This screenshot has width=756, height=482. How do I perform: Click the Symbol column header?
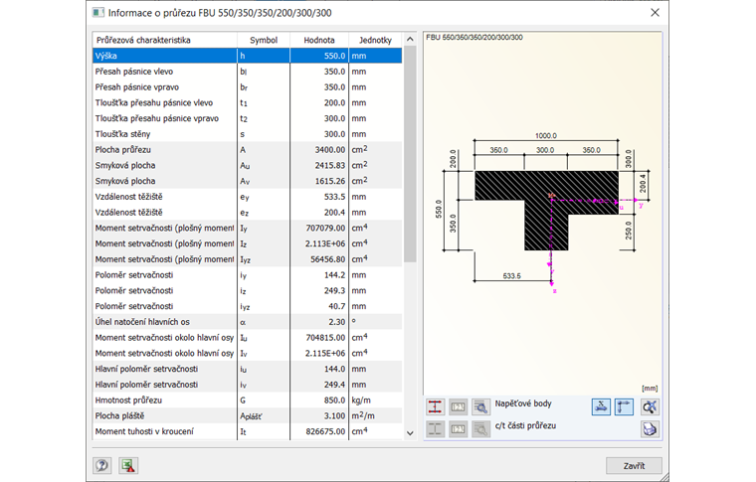pyautogui.click(x=264, y=41)
